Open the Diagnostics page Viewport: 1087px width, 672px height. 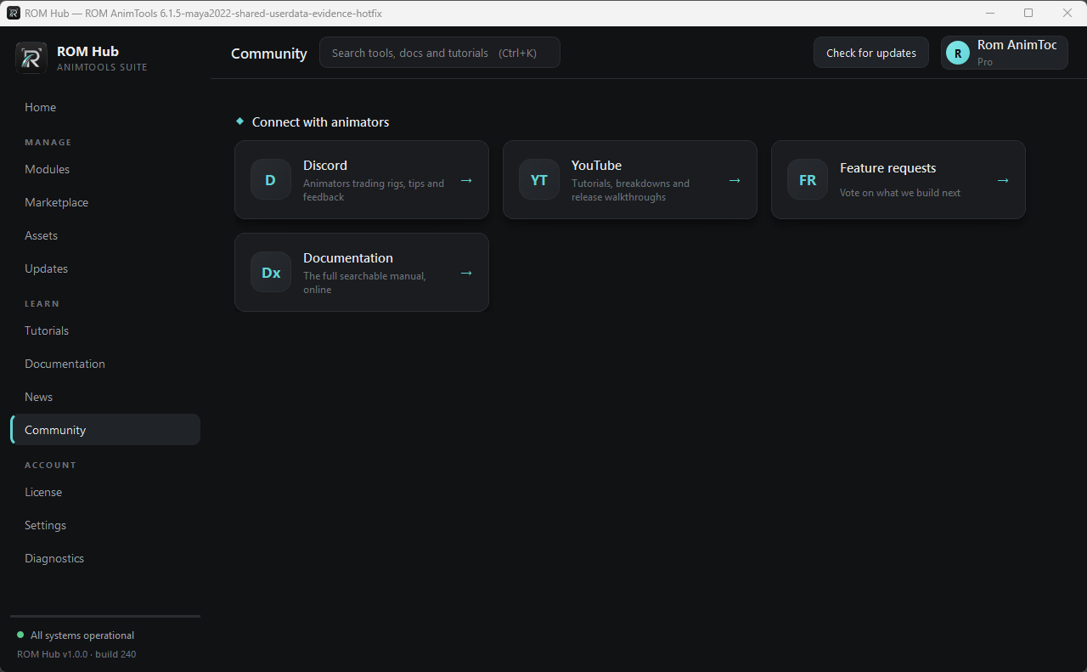(105, 558)
